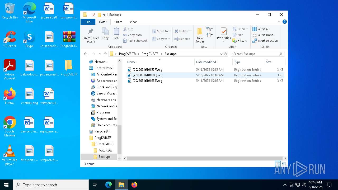Switch to the Home ribbon tab

pos(103,22)
